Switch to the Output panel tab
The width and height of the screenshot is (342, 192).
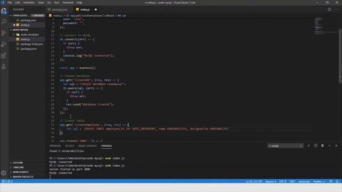[x=69, y=146]
